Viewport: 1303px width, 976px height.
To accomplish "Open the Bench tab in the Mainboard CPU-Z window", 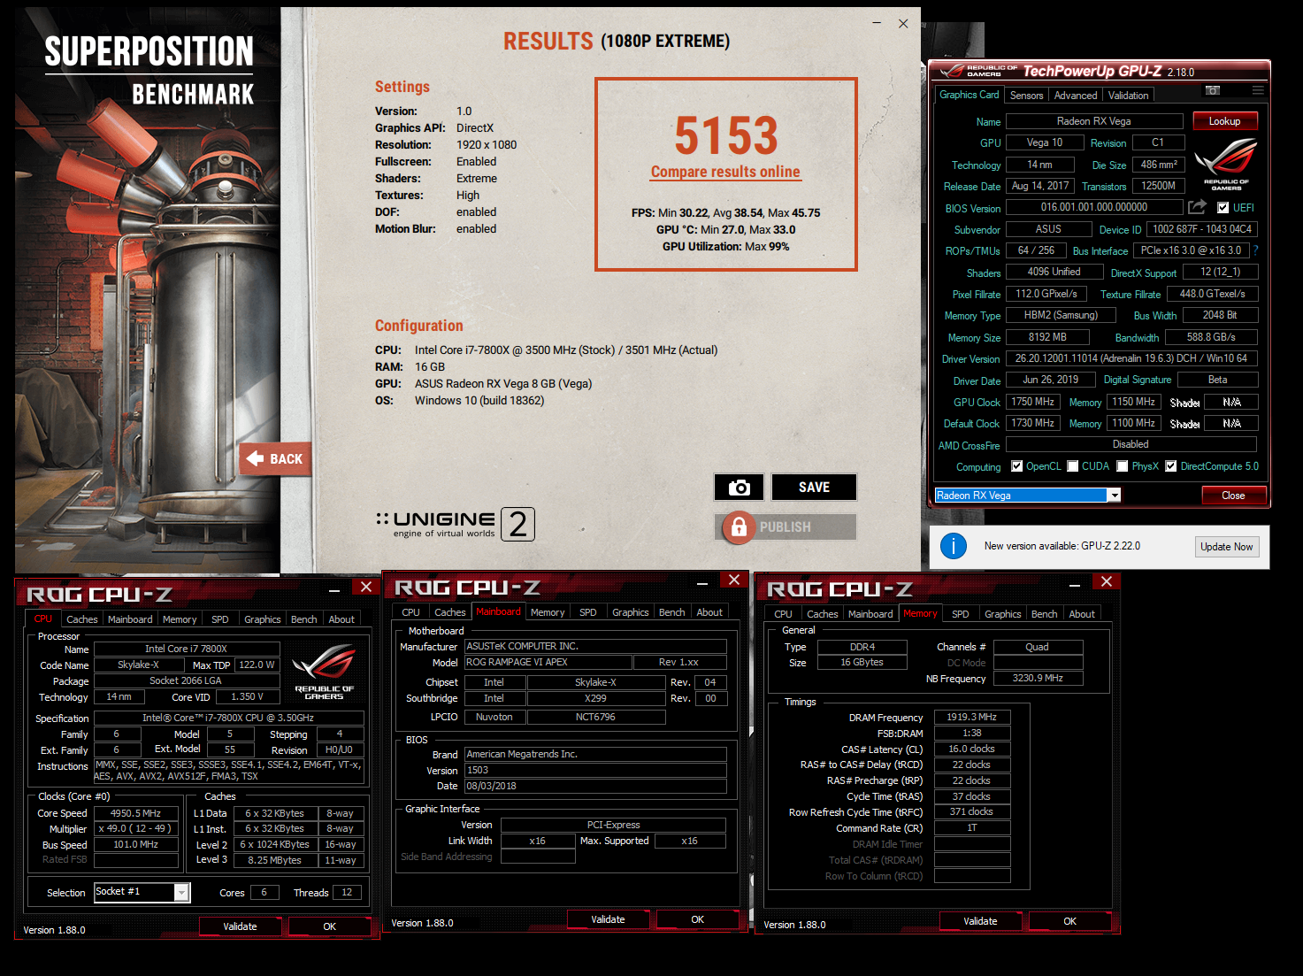I will point(671,612).
